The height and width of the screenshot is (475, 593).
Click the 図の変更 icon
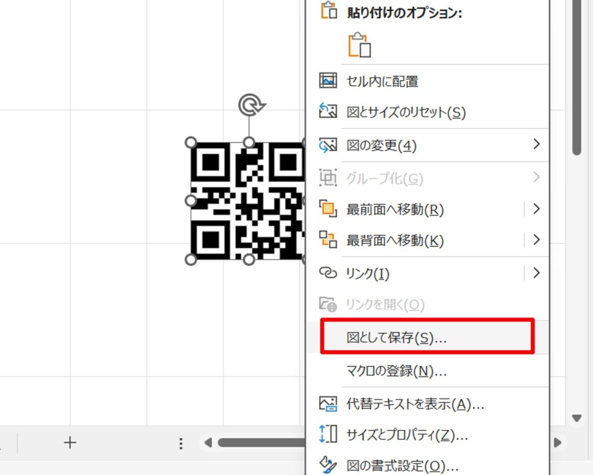tap(328, 145)
